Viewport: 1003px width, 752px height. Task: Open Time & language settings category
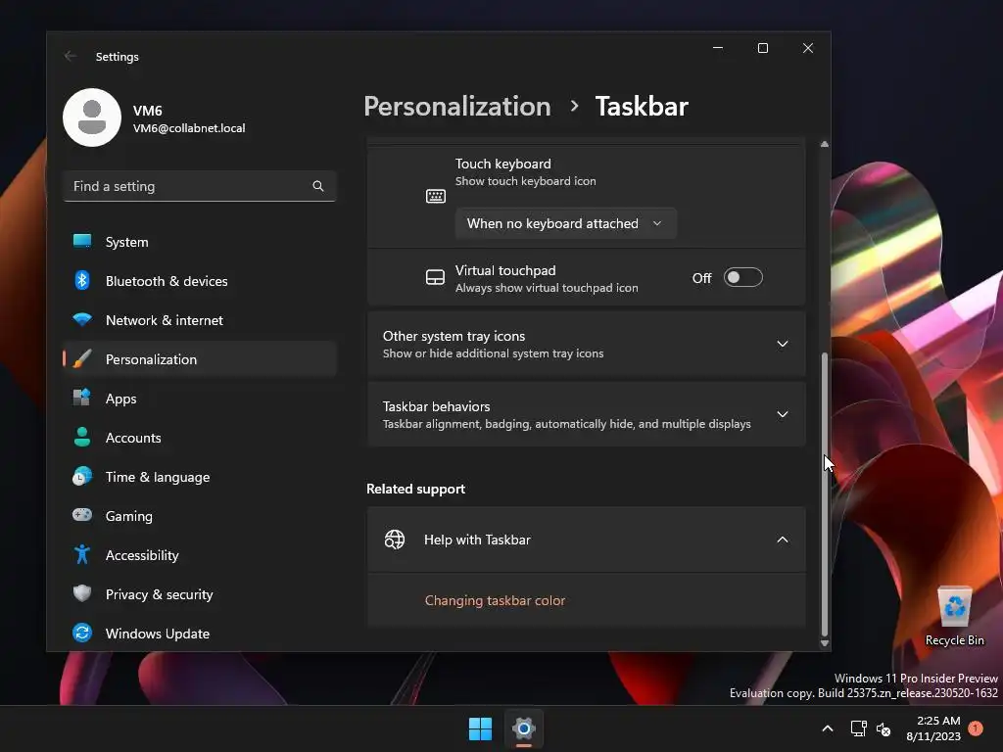click(x=200, y=477)
